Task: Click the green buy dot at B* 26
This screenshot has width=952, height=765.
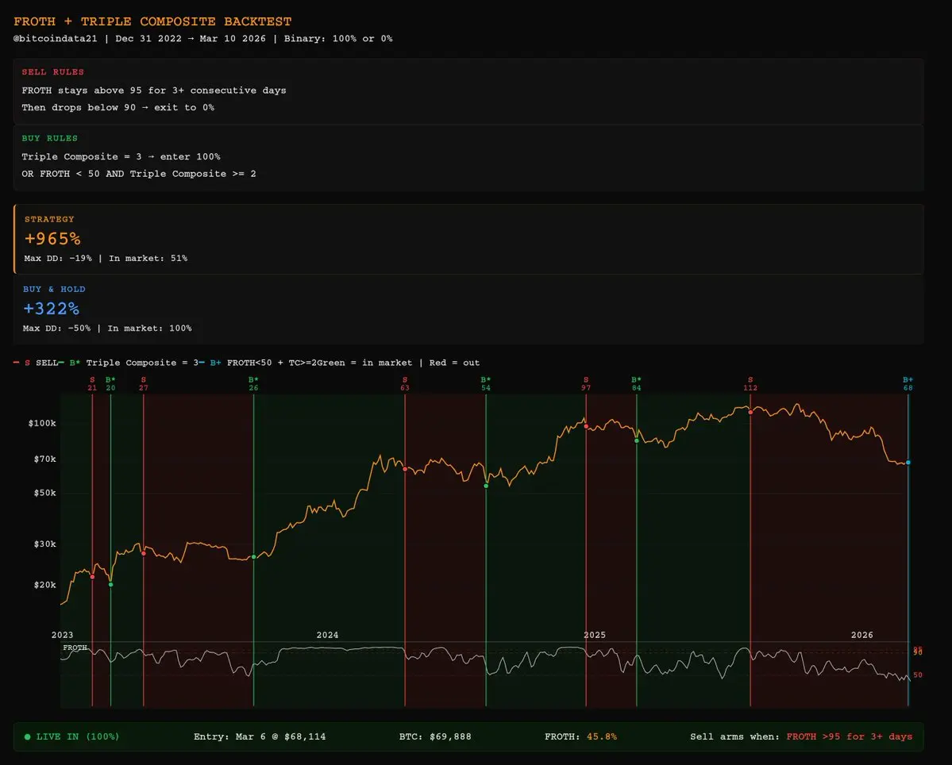Action: coord(253,557)
